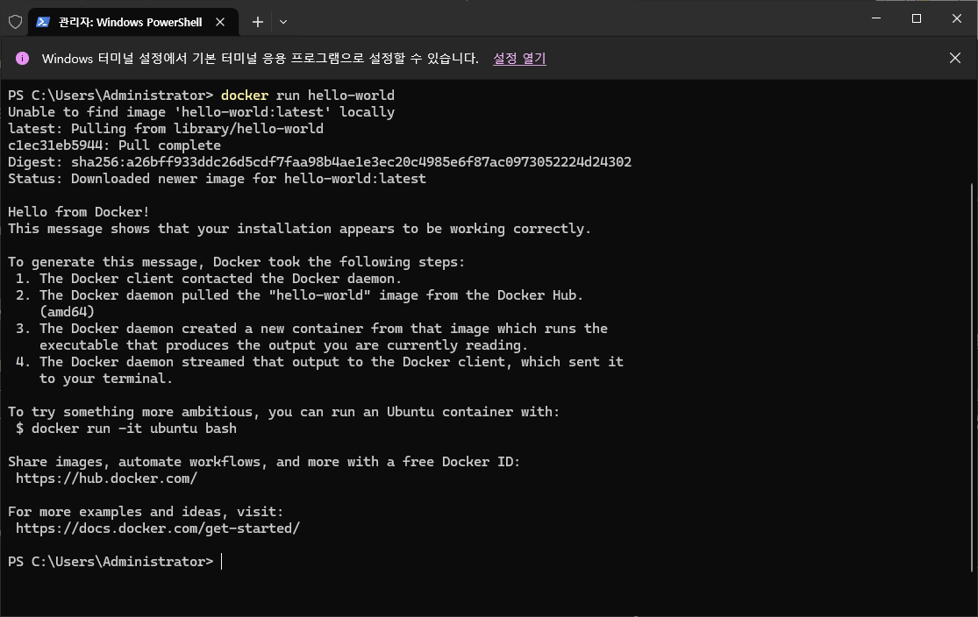Click 'This message shows that your installation' line
Screen dimensions: 978x617
pyautogui.click(x=299, y=229)
